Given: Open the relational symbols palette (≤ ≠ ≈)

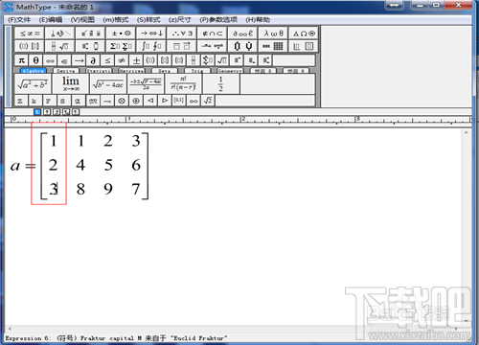Looking at the screenshot, I should click(x=30, y=34).
